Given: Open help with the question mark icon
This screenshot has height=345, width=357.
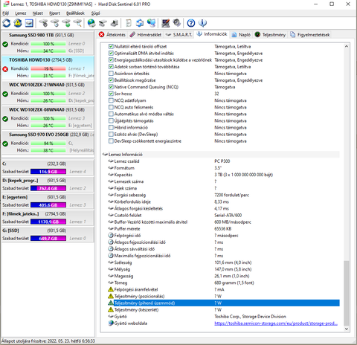Looking at the screenshot, I should [191, 23].
